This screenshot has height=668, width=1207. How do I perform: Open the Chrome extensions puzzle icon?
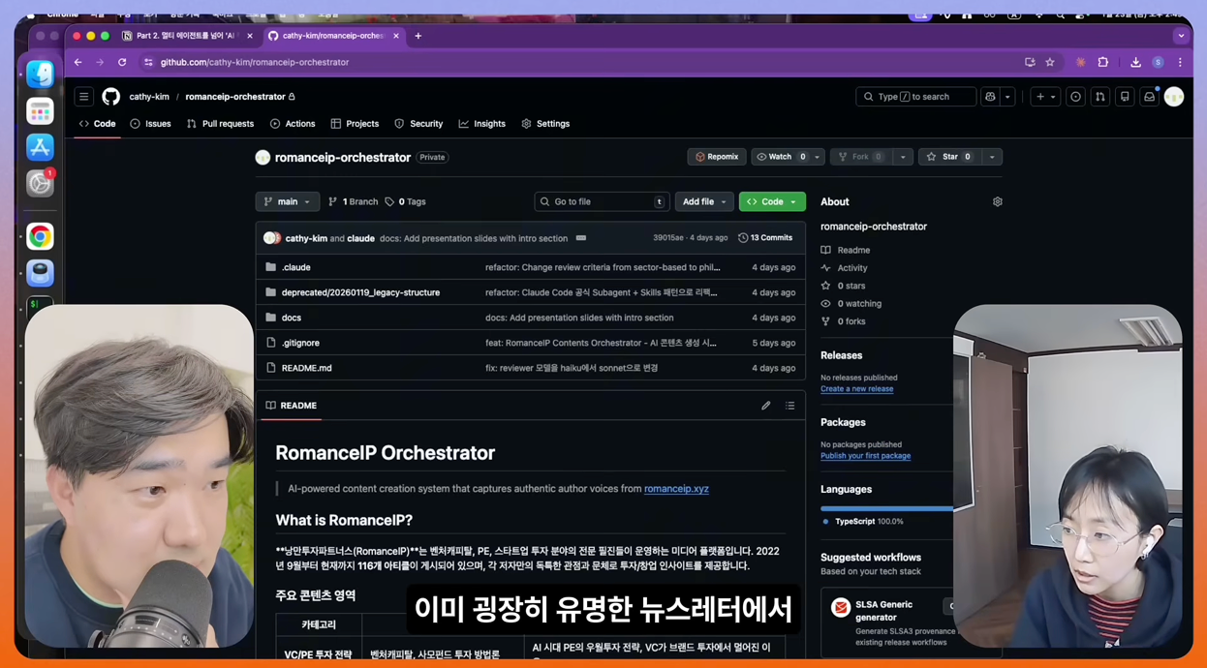1103,62
